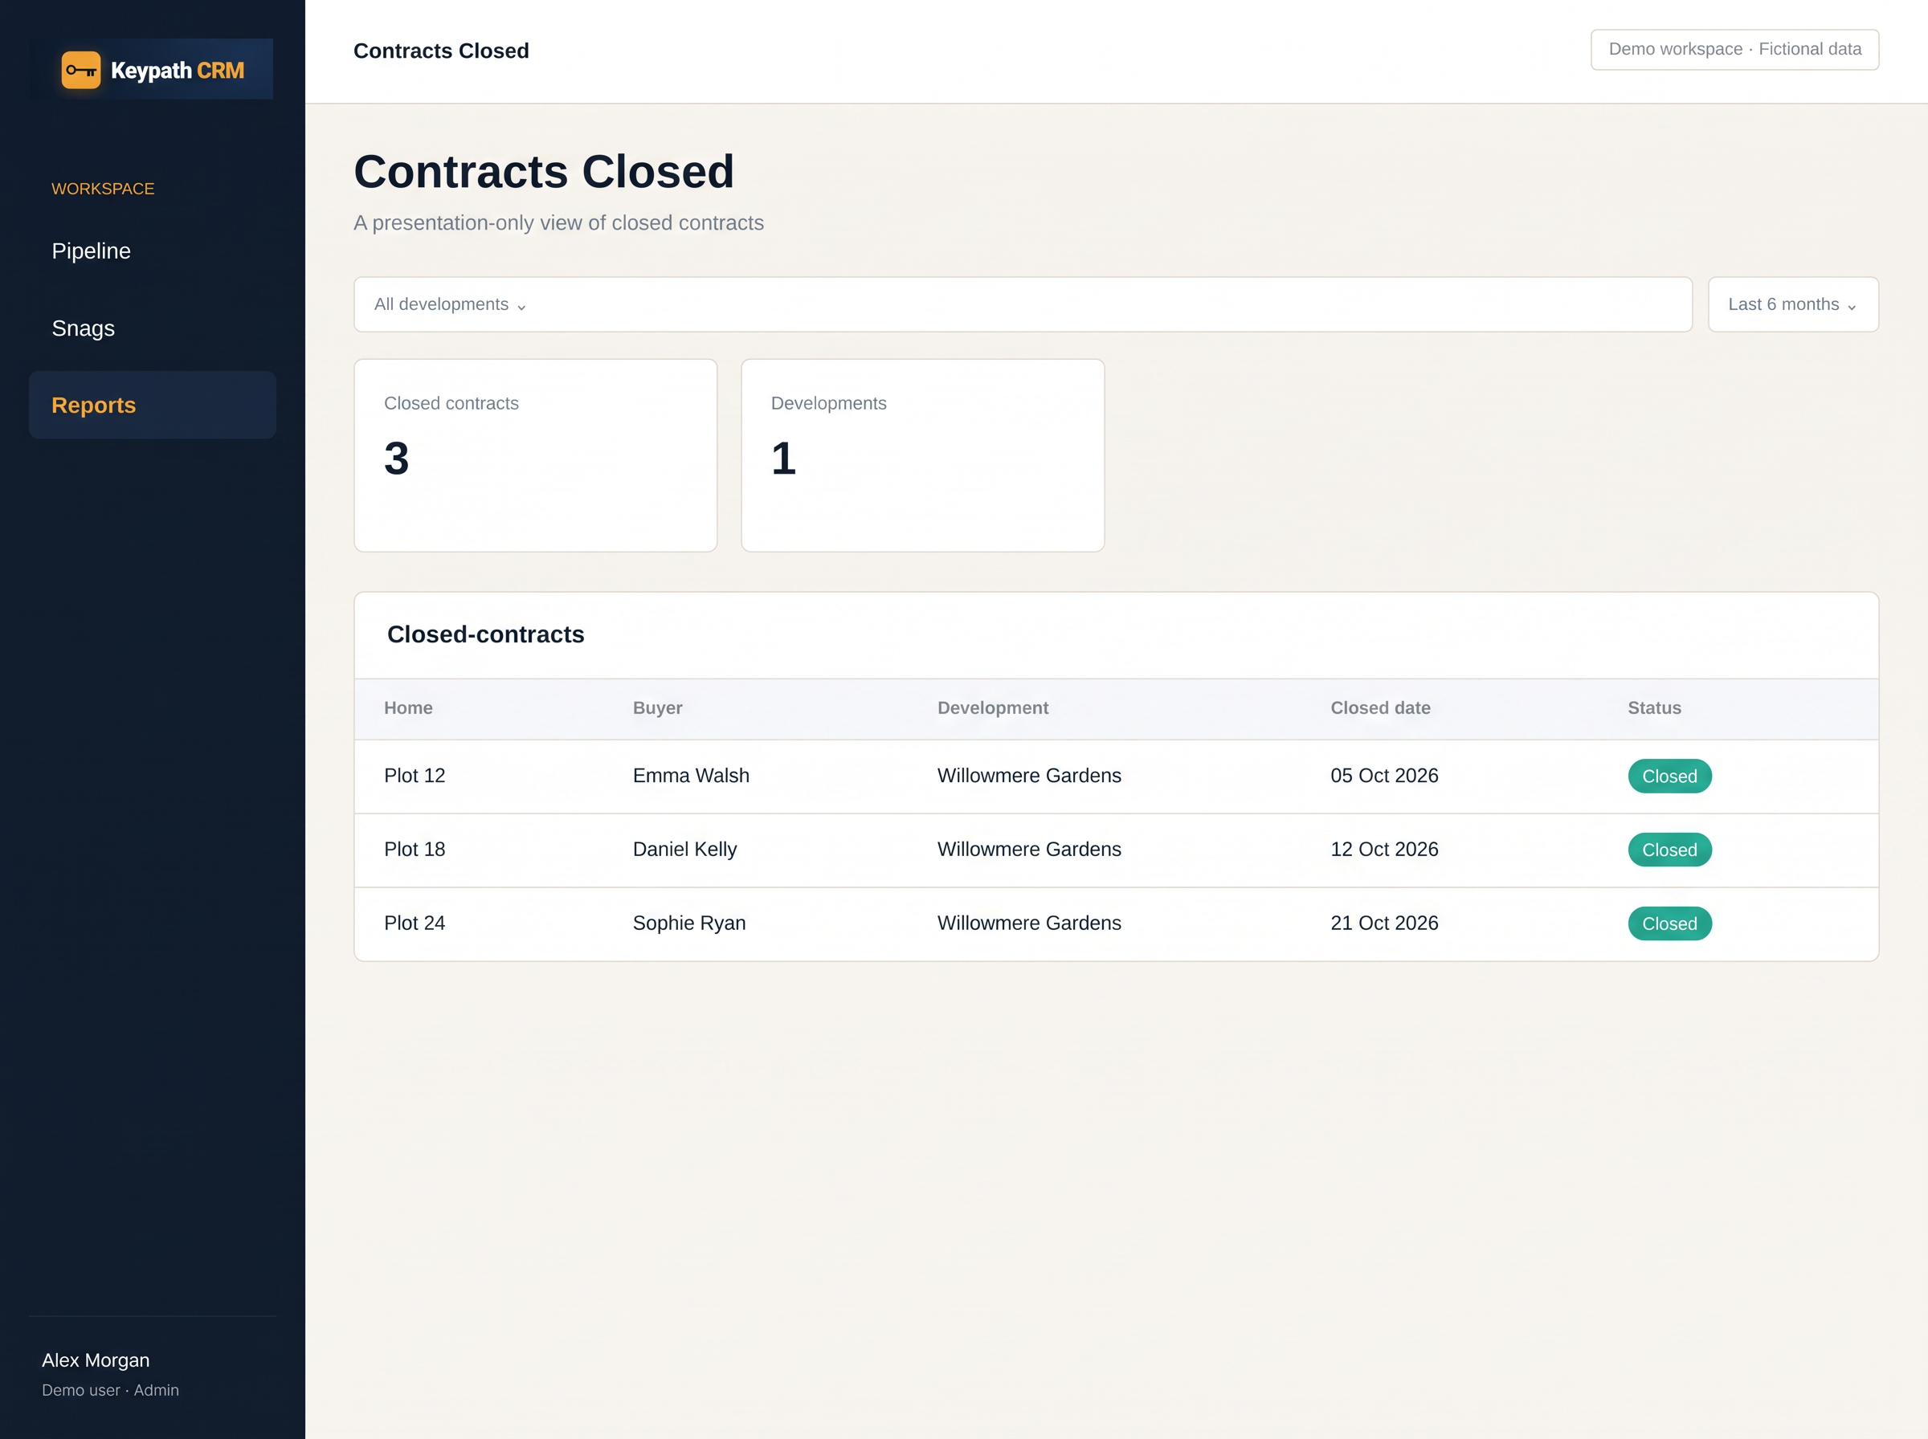Click the Closed badge for Plot 12

(x=1669, y=777)
